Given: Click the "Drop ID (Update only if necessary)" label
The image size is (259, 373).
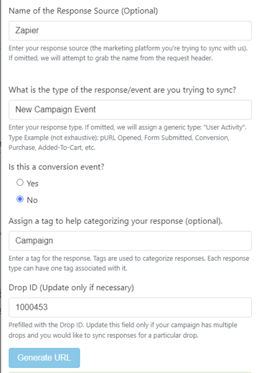Looking at the screenshot, I should pos(71,288).
